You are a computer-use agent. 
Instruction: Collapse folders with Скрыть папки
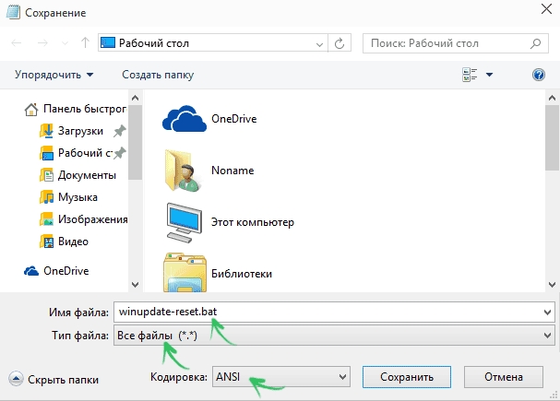click(x=54, y=379)
